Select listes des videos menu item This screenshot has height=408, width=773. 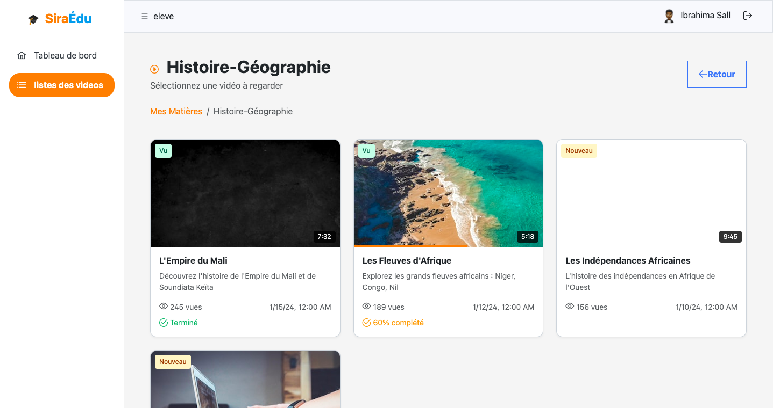[x=62, y=85]
